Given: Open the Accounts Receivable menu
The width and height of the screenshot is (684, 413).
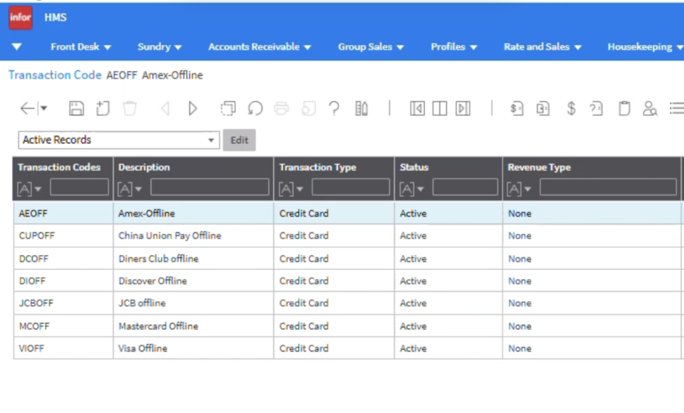Looking at the screenshot, I should click(x=259, y=47).
